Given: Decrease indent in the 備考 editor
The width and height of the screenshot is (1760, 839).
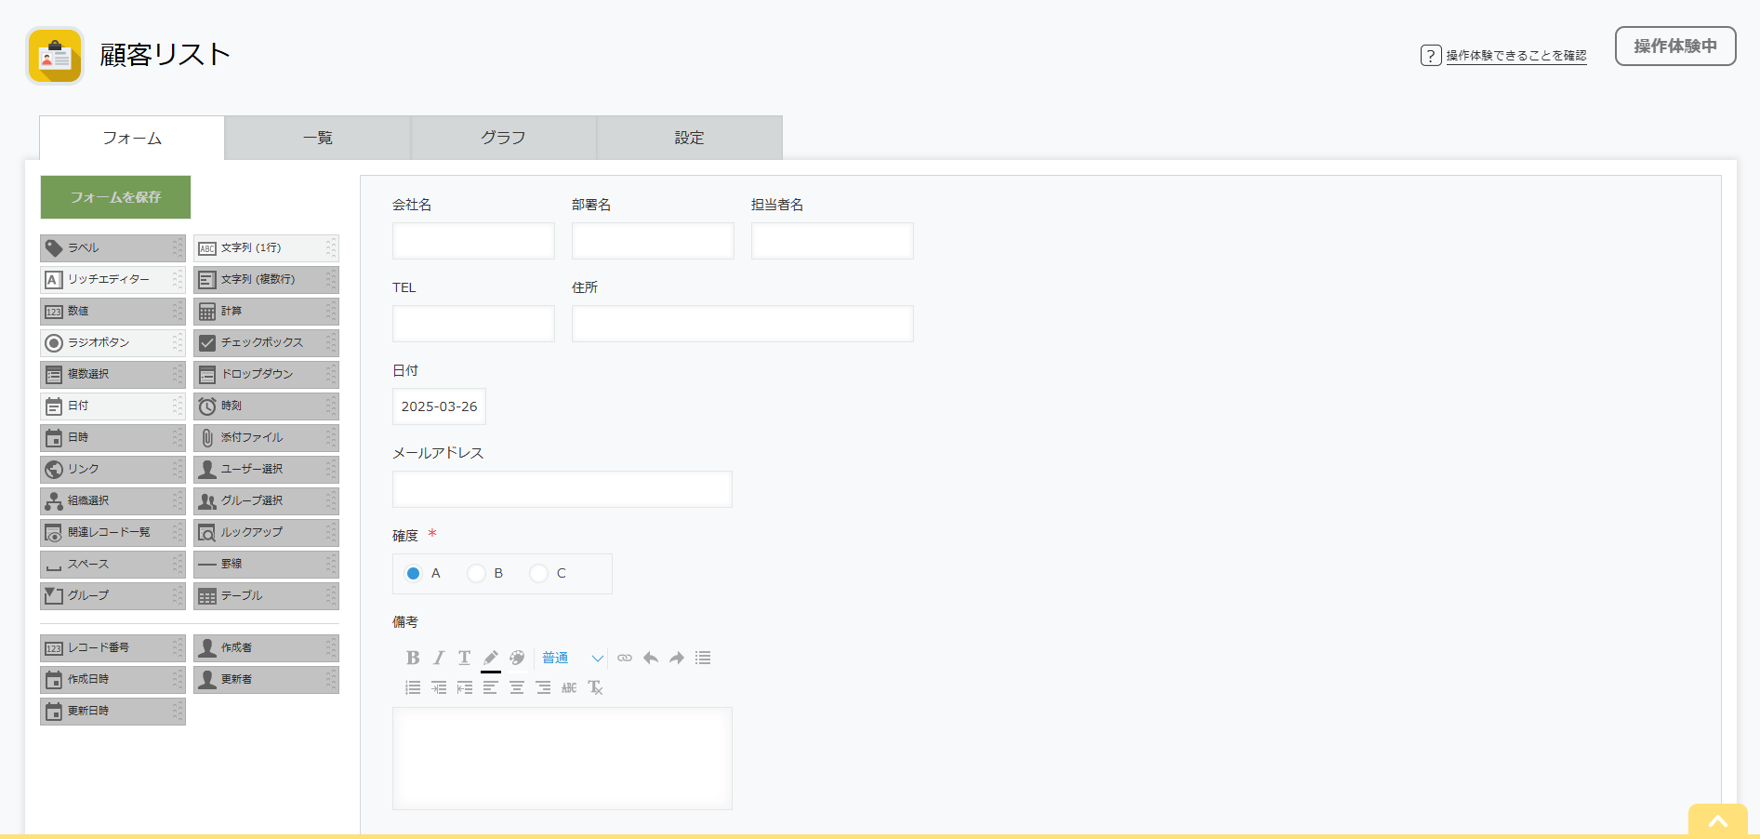Looking at the screenshot, I should [465, 687].
